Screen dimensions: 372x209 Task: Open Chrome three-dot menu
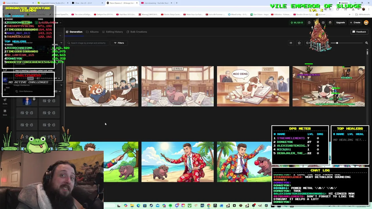(369, 9)
